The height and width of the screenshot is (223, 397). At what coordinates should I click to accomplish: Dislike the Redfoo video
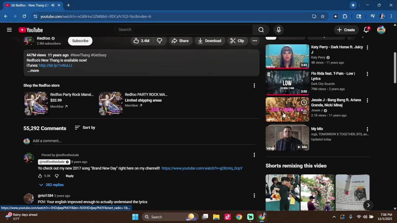[x=159, y=41]
